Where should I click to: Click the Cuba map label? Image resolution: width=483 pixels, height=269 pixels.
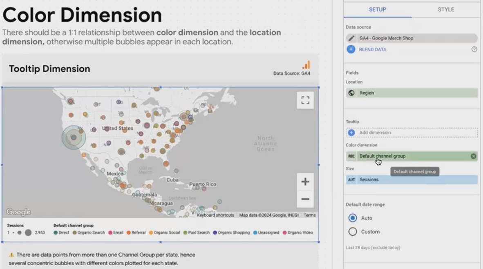pyautogui.click(x=172, y=180)
